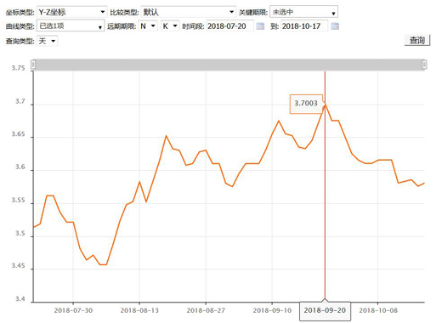Click the end date field 2018-10-17
The image size is (442, 323).
point(304,26)
